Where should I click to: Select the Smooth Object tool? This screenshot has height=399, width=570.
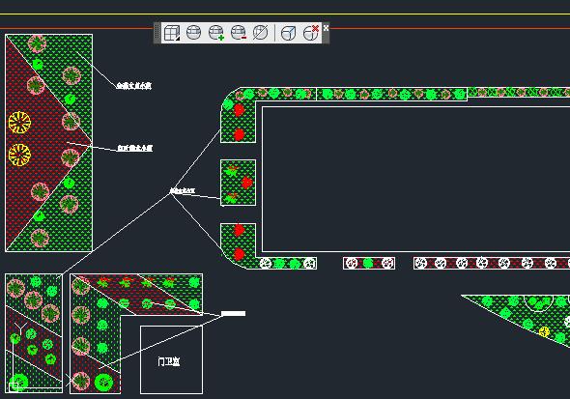click(x=194, y=33)
